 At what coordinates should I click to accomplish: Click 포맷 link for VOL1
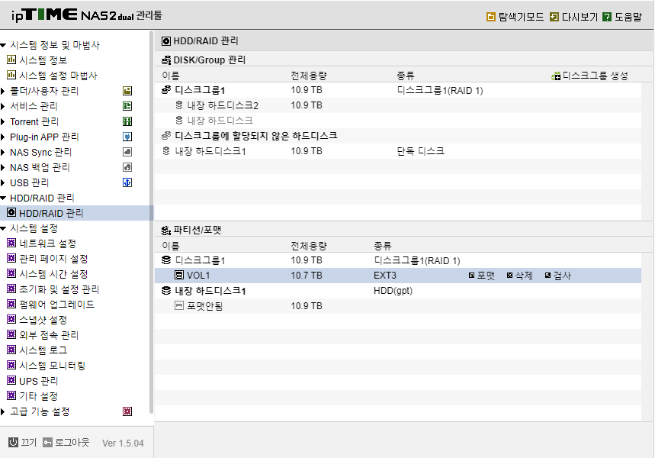click(x=486, y=276)
